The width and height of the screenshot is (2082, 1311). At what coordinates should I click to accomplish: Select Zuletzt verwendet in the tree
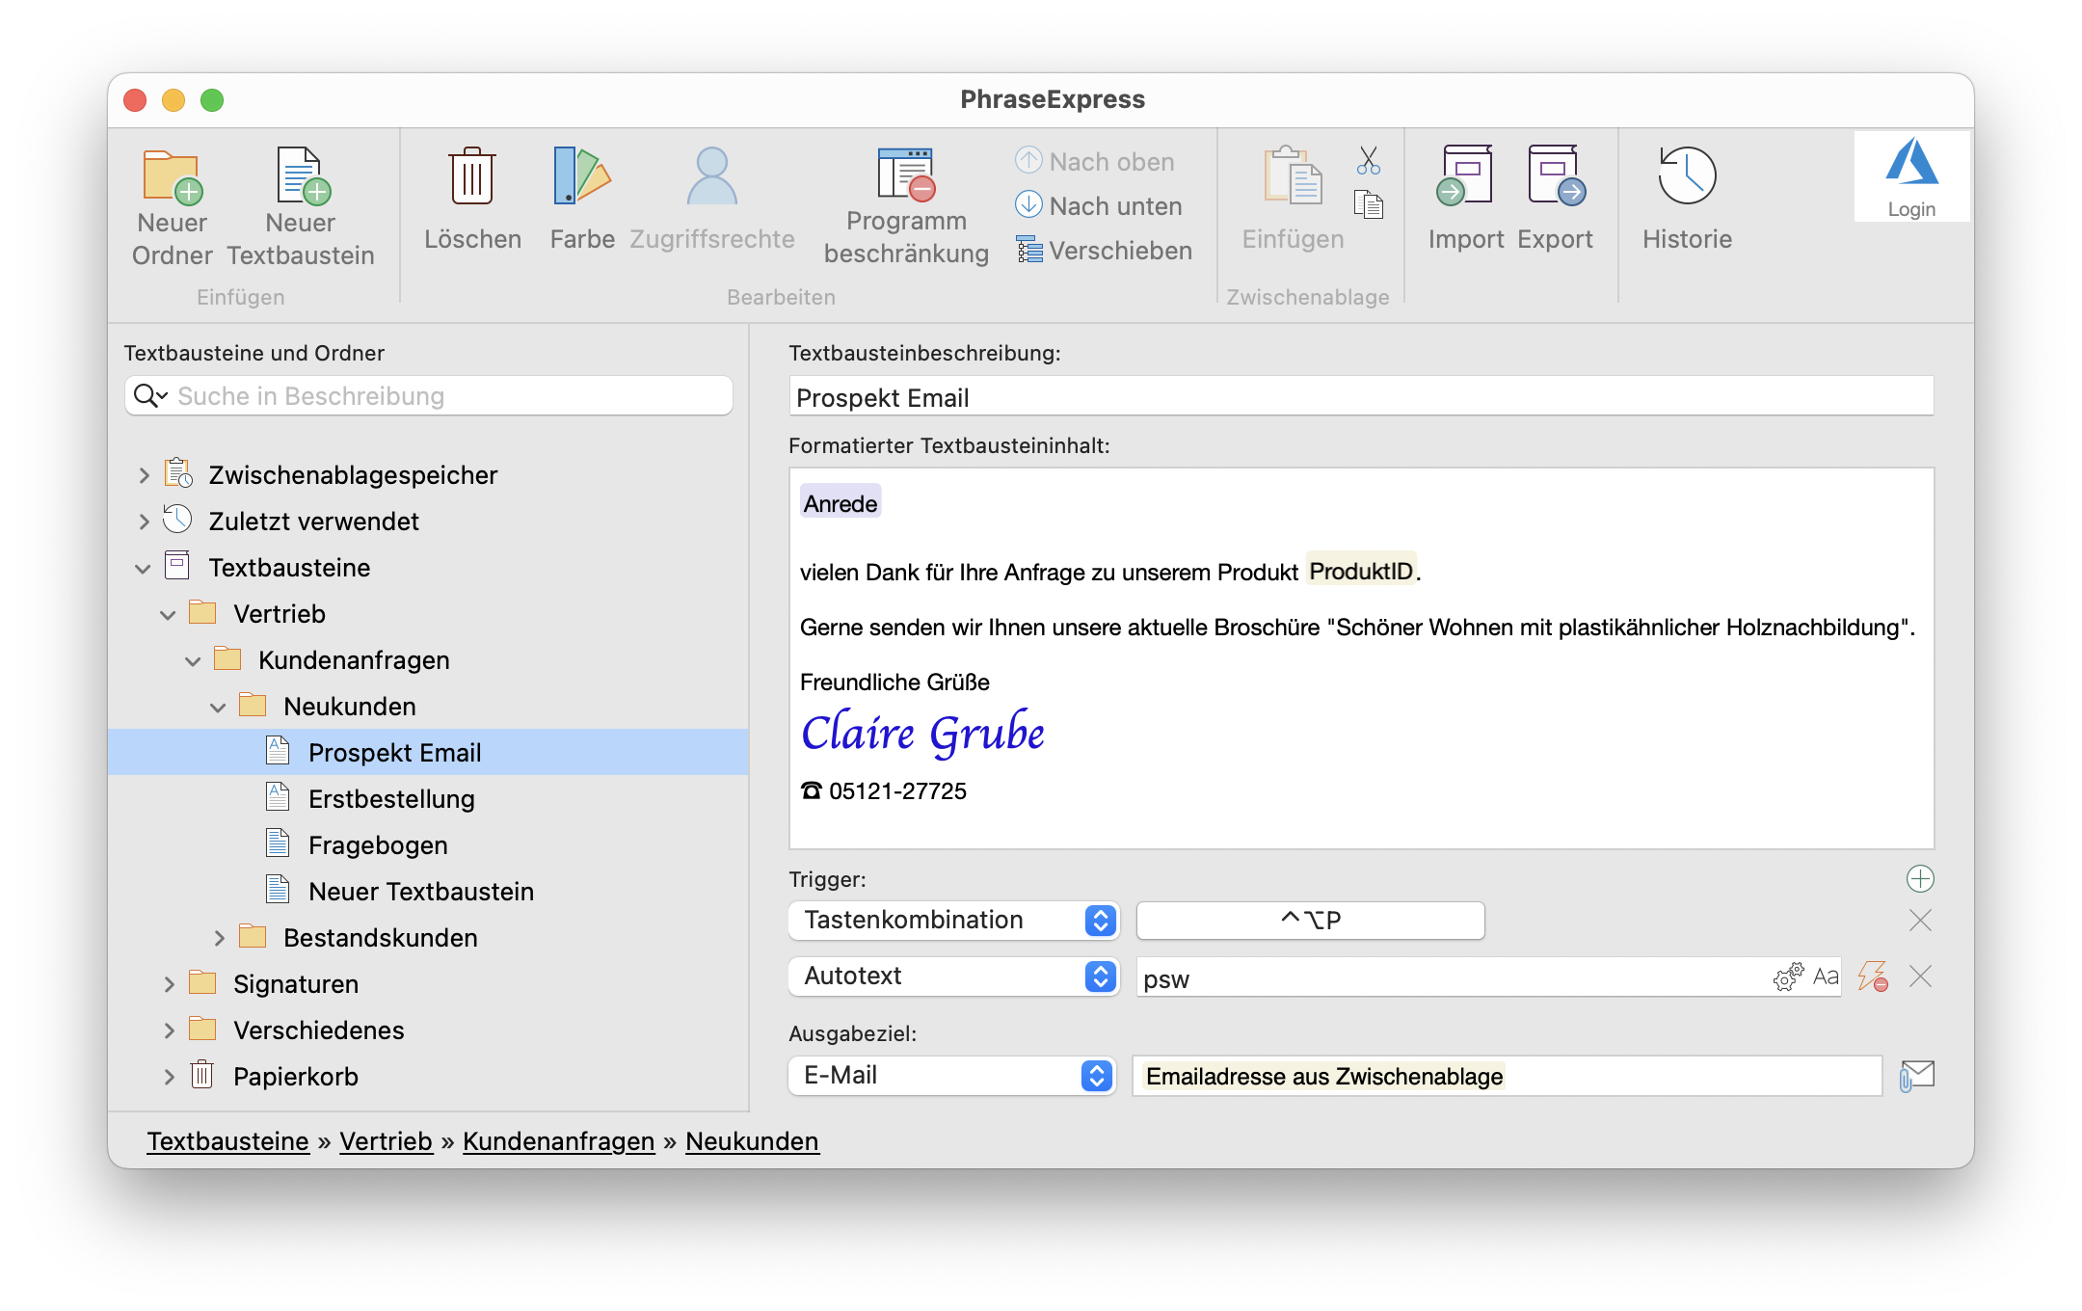[314, 521]
